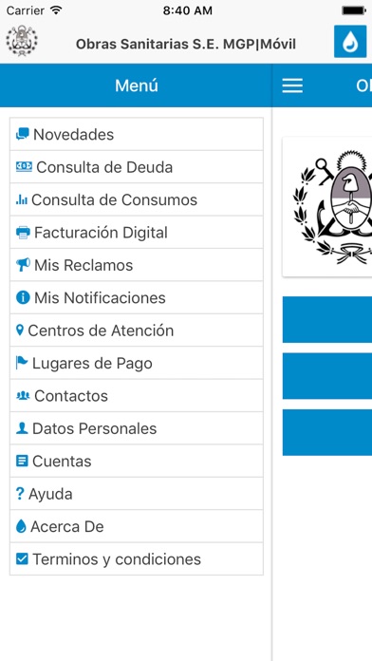Click megaphone icon for Mis Reclamos
This screenshot has width=372, height=661.
coord(23,265)
